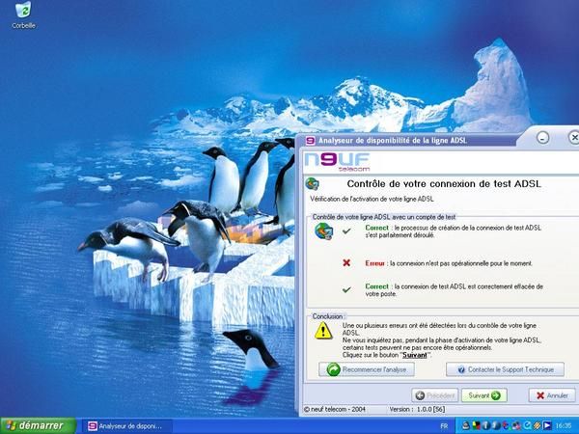Click heading Contrôle de votre connexion de test ADSL

[444, 184]
